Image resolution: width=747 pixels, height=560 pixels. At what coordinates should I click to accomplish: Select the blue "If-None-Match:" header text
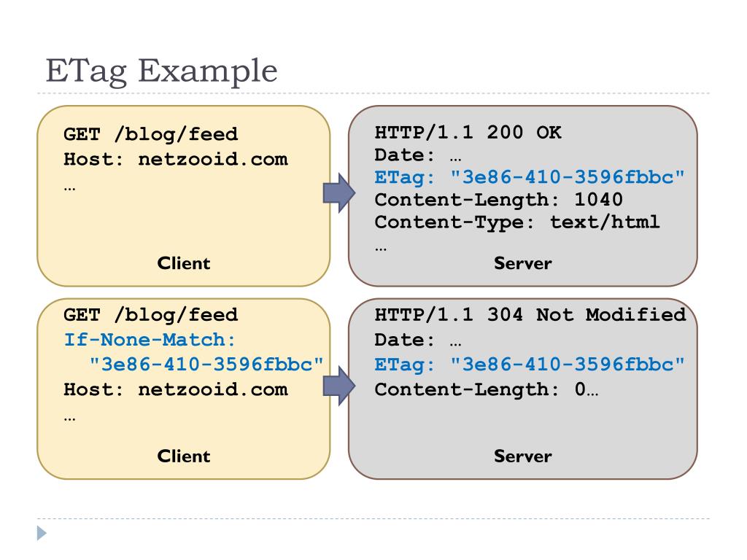coord(153,339)
